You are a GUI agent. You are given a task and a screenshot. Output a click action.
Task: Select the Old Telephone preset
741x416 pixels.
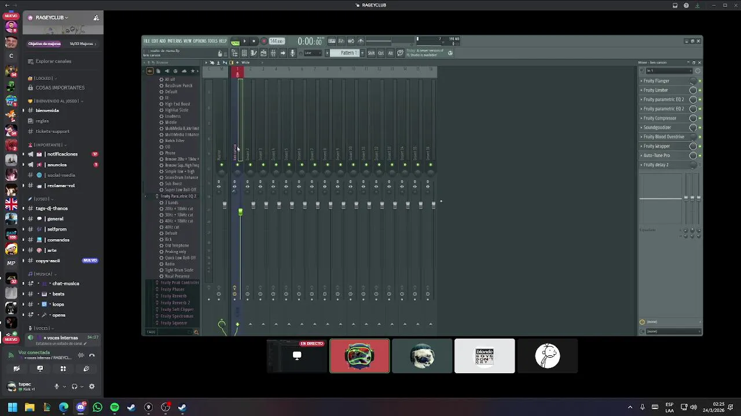pyautogui.click(x=177, y=246)
